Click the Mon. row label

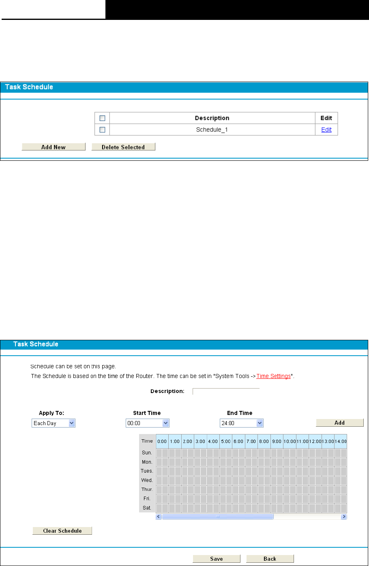click(147, 462)
